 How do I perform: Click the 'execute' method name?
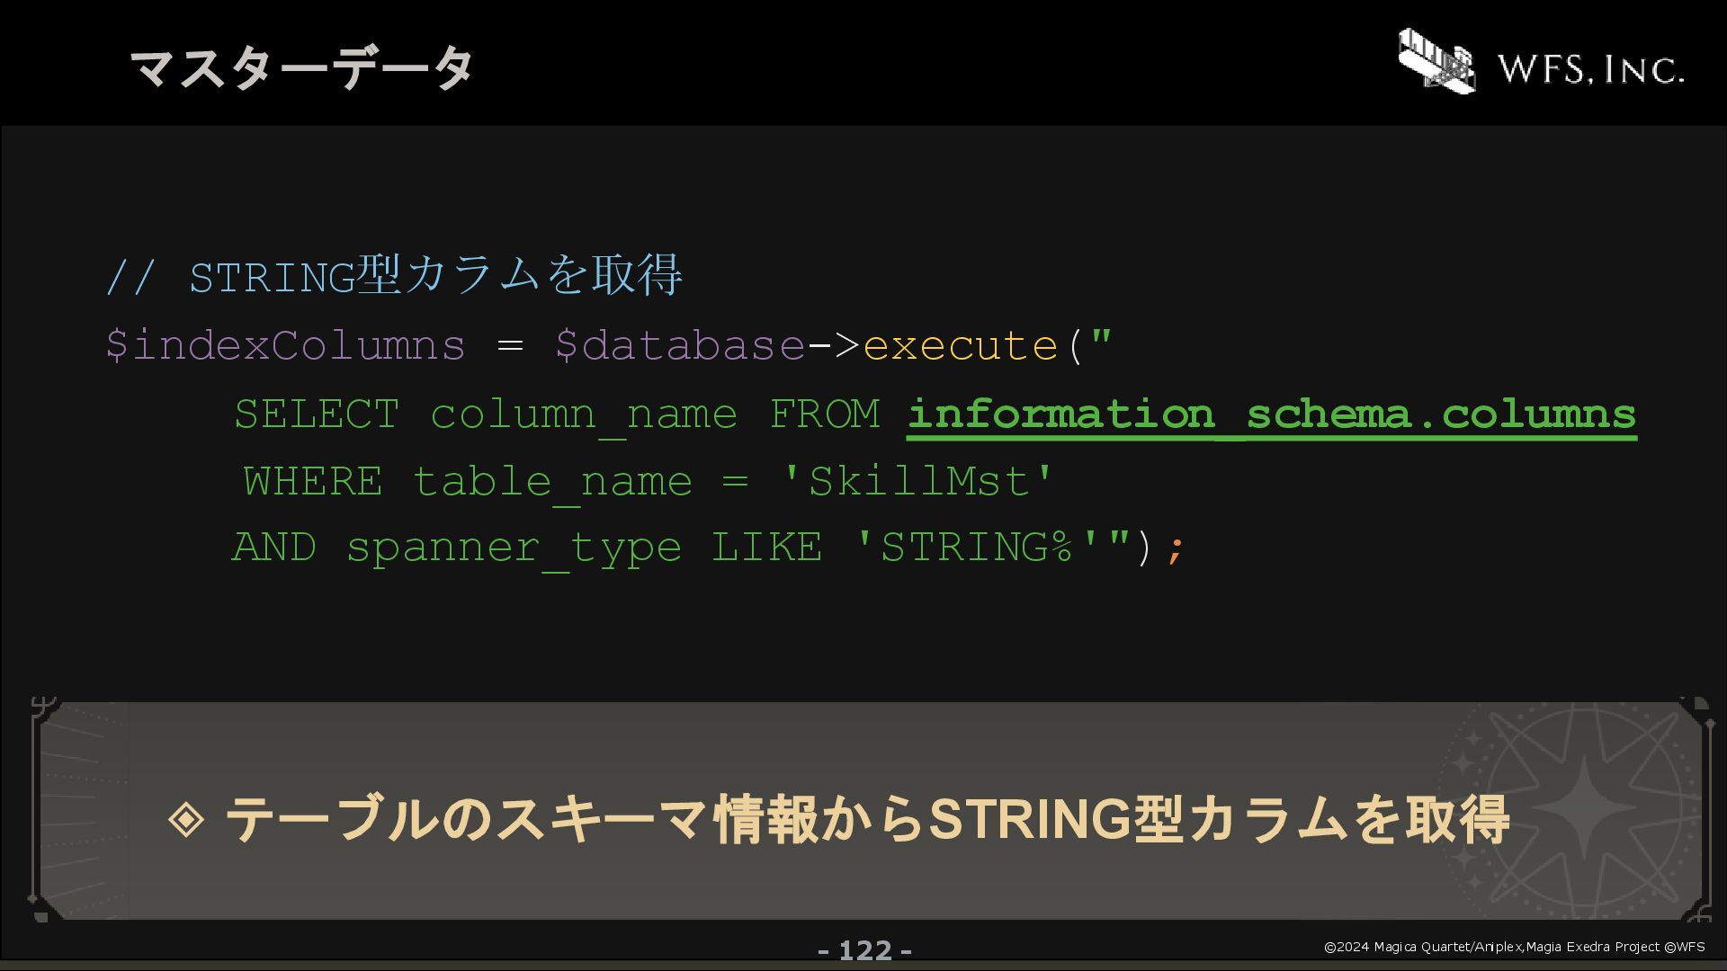point(961,345)
